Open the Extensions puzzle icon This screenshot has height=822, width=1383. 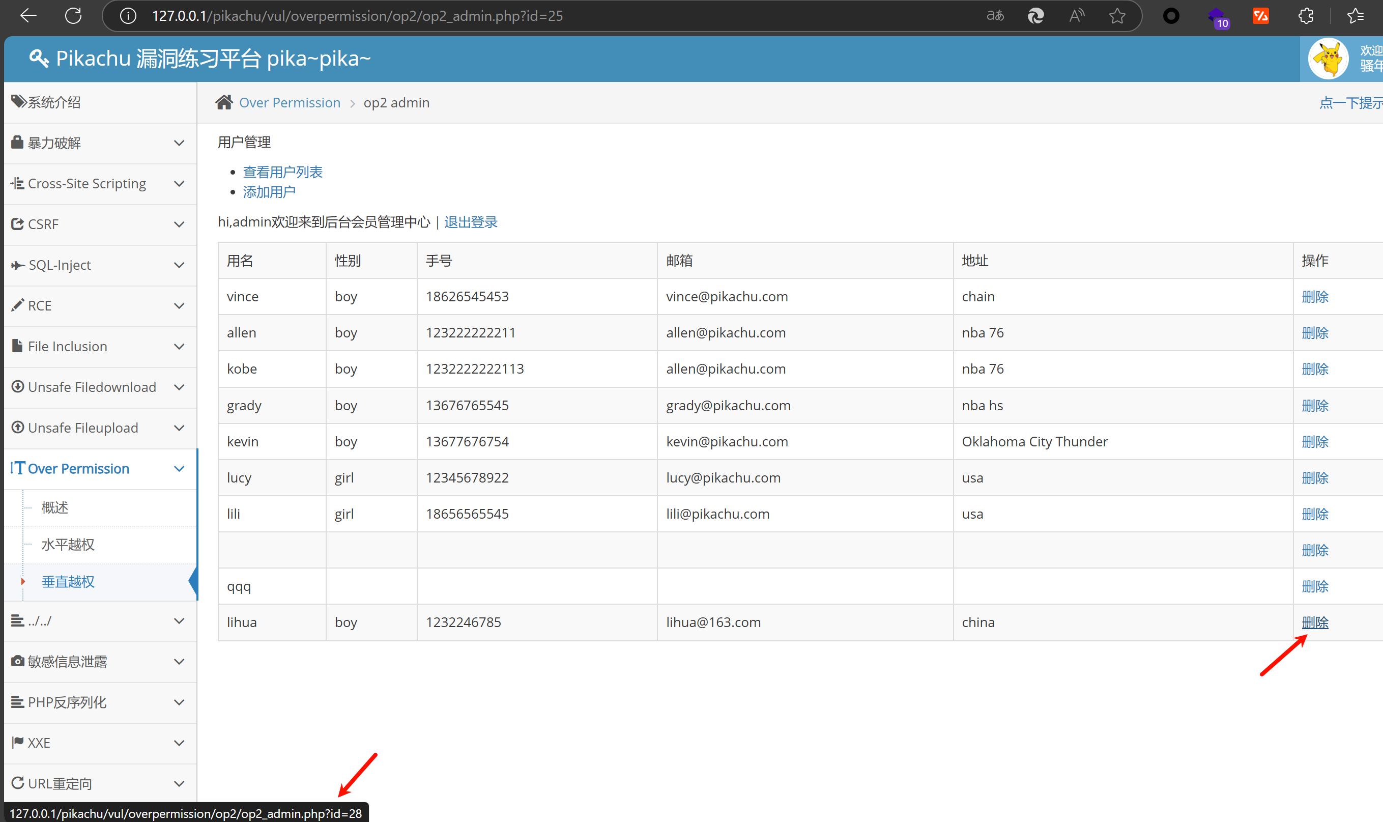(x=1306, y=15)
